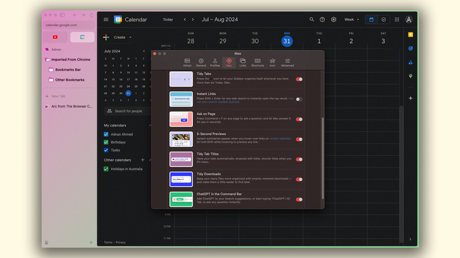Image resolution: width=460 pixels, height=258 pixels.
Task: Open the pinned YouTube tab
Action: pyautogui.click(x=55, y=37)
